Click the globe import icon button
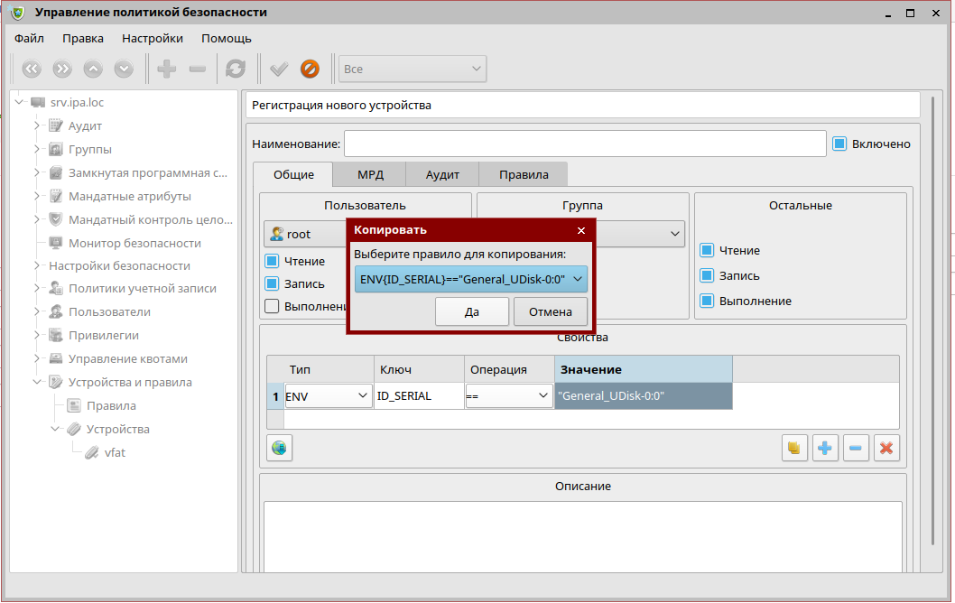Screen dimensions: 955x603 [x=280, y=448]
